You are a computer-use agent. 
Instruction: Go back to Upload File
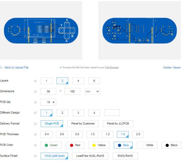pos(14,67)
